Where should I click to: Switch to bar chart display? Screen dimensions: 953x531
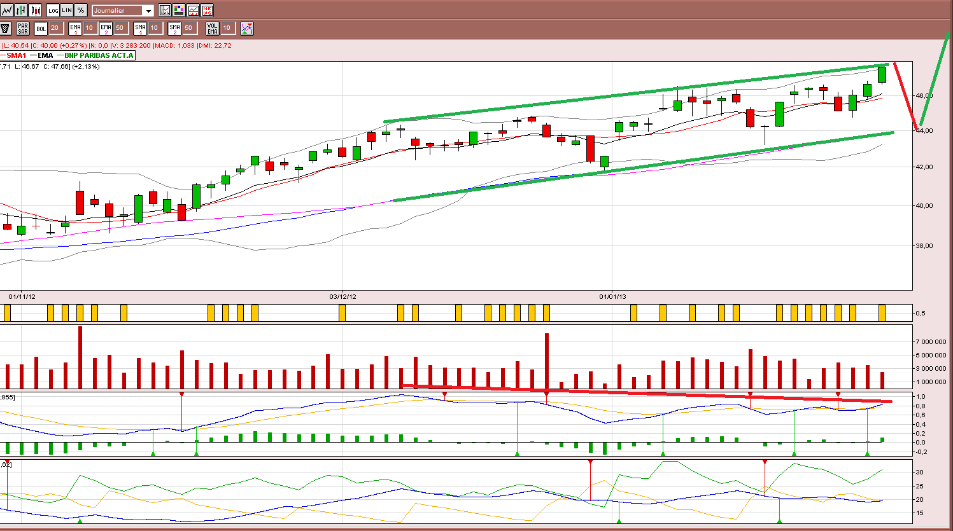[21, 10]
